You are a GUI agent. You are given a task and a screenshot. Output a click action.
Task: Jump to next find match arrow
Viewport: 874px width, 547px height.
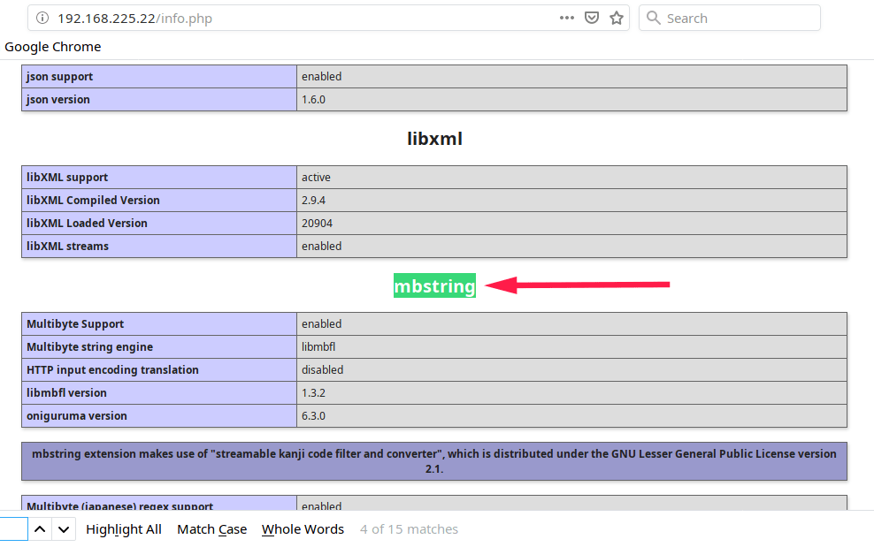(x=64, y=529)
